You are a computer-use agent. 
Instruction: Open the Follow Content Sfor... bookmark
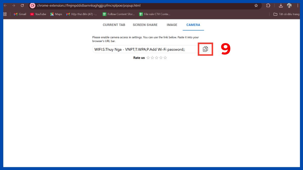point(119,14)
